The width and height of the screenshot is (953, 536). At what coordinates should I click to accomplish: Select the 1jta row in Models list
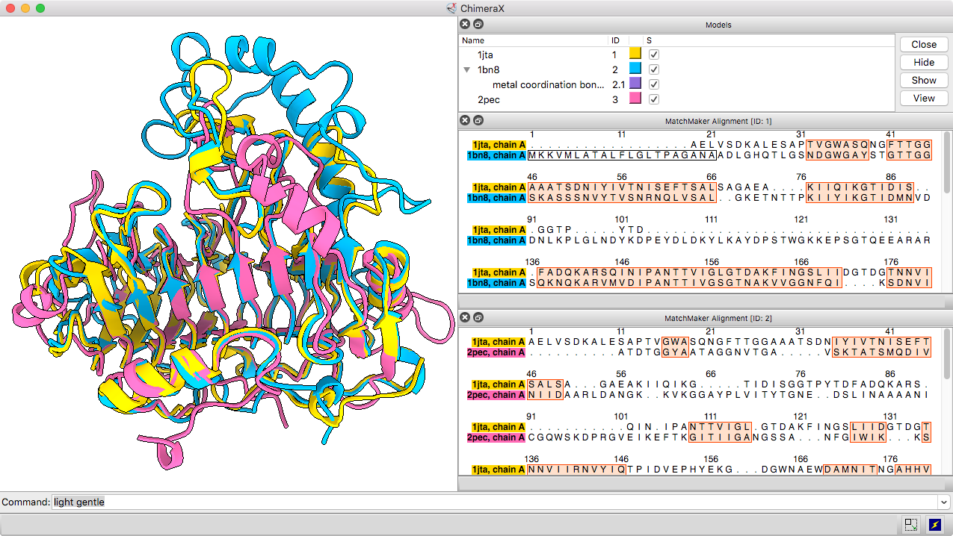[x=486, y=54]
